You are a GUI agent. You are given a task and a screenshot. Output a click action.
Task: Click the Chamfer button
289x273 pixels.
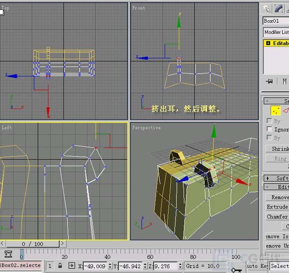[x=277, y=217]
